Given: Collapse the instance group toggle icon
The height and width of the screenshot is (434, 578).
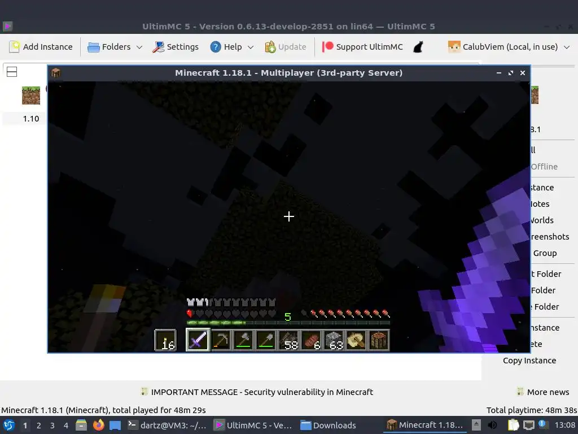Looking at the screenshot, I should (12, 72).
